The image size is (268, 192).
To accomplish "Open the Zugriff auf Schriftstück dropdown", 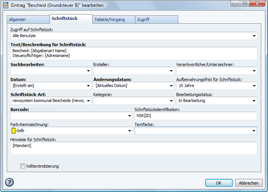I will click(254, 36).
